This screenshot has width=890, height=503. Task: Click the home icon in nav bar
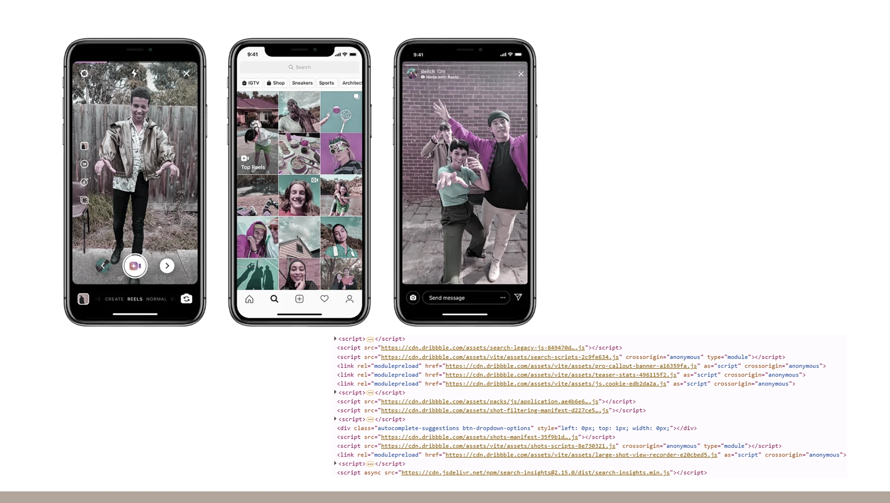[249, 299]
